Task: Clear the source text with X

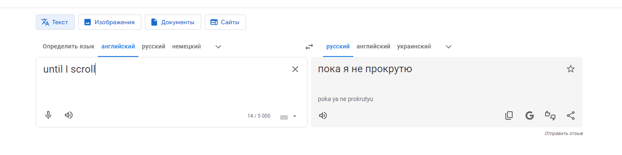Action: 295,69
